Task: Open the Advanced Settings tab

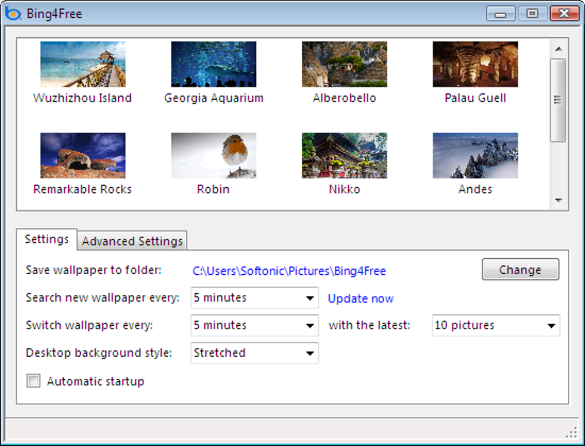Action: pyautogui.click(x=132, y=241)
